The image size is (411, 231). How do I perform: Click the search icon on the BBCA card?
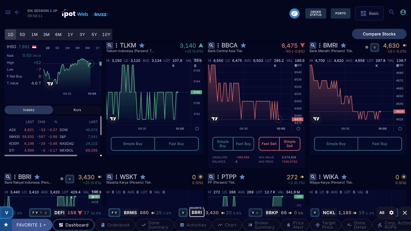[x=211, y=45]
